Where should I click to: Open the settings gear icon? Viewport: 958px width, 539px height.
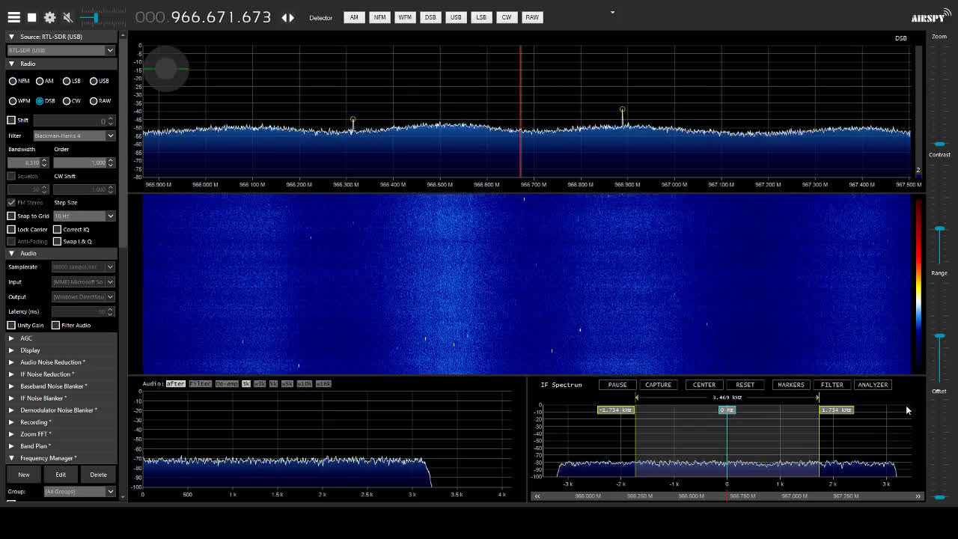(x=49, y=17)
